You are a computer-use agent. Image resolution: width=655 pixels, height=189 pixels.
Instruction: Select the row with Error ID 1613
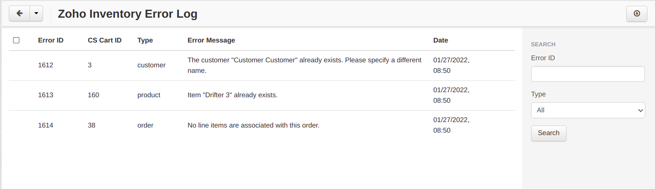(262, 96)
